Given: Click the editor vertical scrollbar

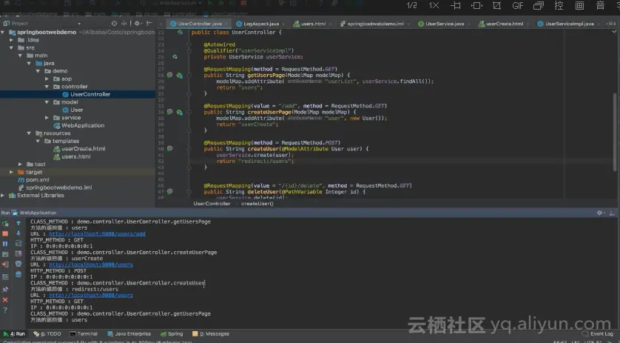Looking at the screenshot, I should 615,132.
